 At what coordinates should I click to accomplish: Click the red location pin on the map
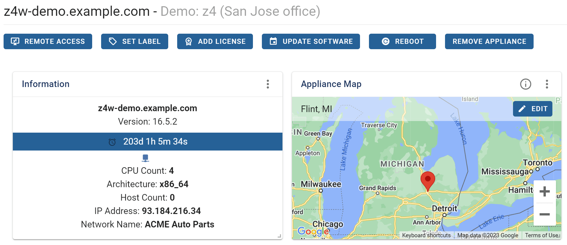[428, 181]
